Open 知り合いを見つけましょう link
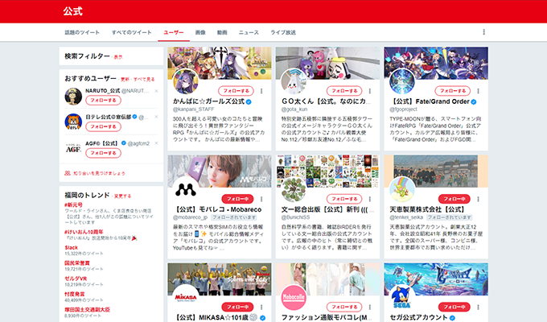Screen dimensions: 547x322 click(x=99, y=173)
